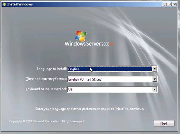The width and height of the screenshot is (180, 134).
Task: Click the red R2 edition mark
Action: (112, 44)
